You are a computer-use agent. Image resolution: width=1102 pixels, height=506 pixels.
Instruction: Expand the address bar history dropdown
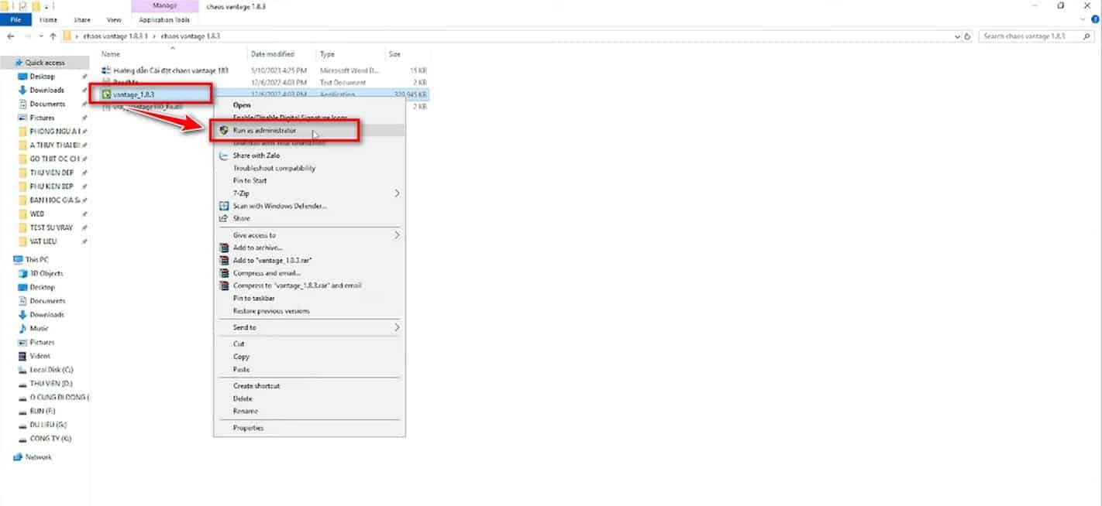tap(958, 36)
